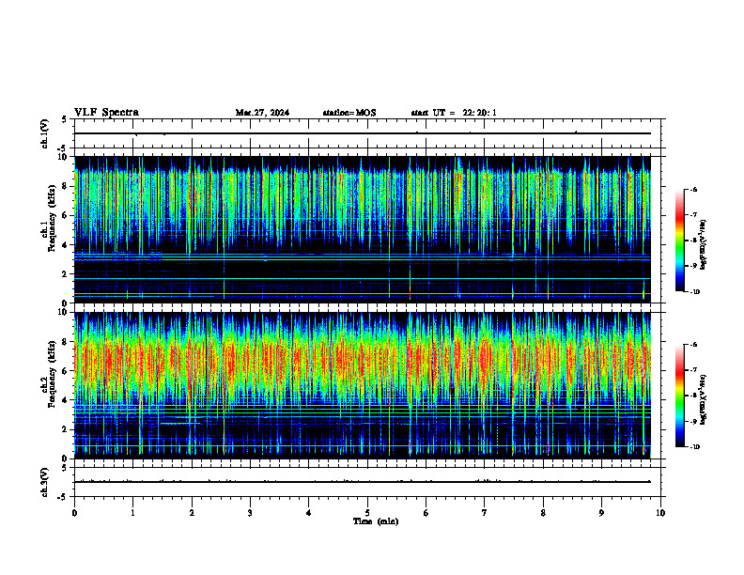Click tick label "6" on the Time axis
Image resolution: width=744 pixels, height=575 pixels.
(x=426, y=513)
